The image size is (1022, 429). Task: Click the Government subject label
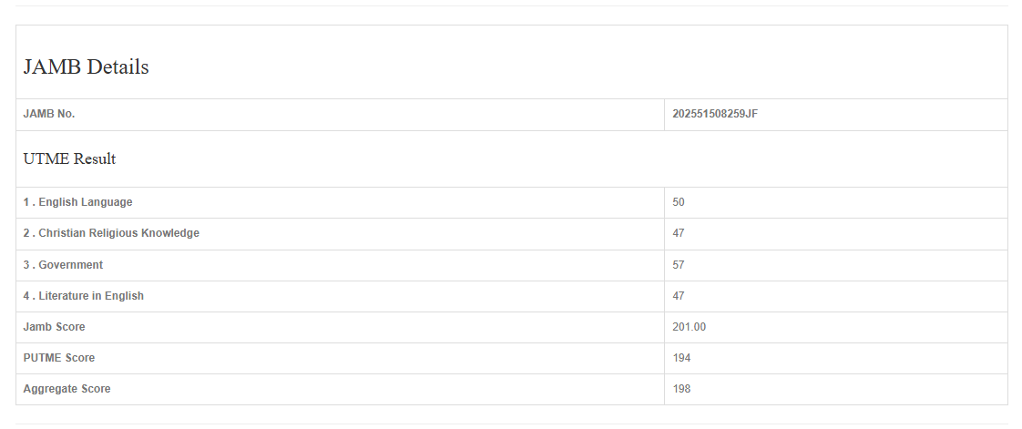[63, 265]
